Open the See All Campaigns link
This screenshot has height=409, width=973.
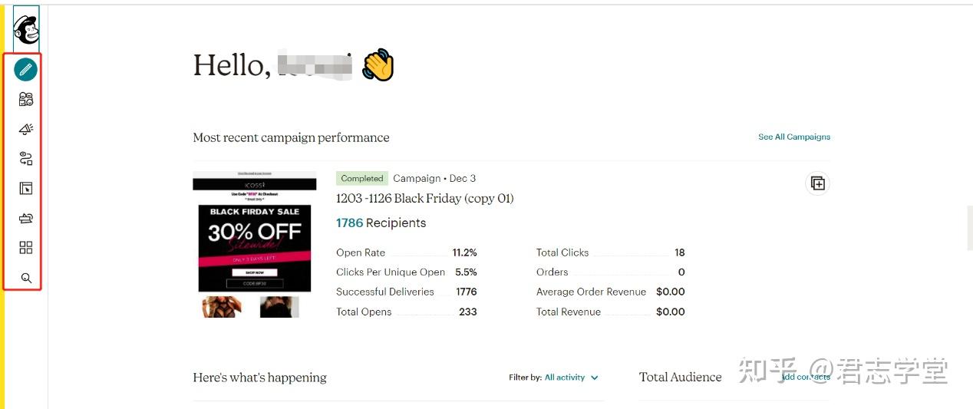794,137
